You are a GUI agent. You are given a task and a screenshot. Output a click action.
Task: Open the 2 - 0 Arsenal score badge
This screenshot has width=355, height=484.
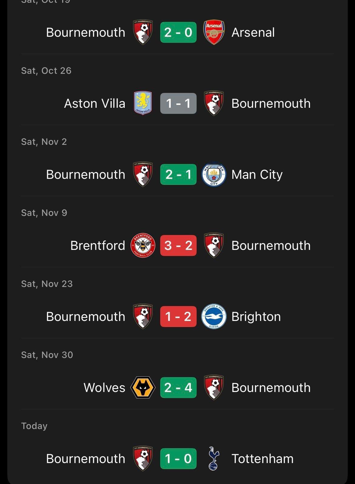point(178,32)
